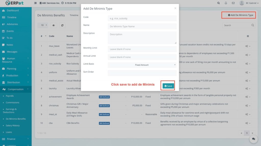
Task: Click the hamburger menu icon beside ABC Services
Action: (35, 3)
